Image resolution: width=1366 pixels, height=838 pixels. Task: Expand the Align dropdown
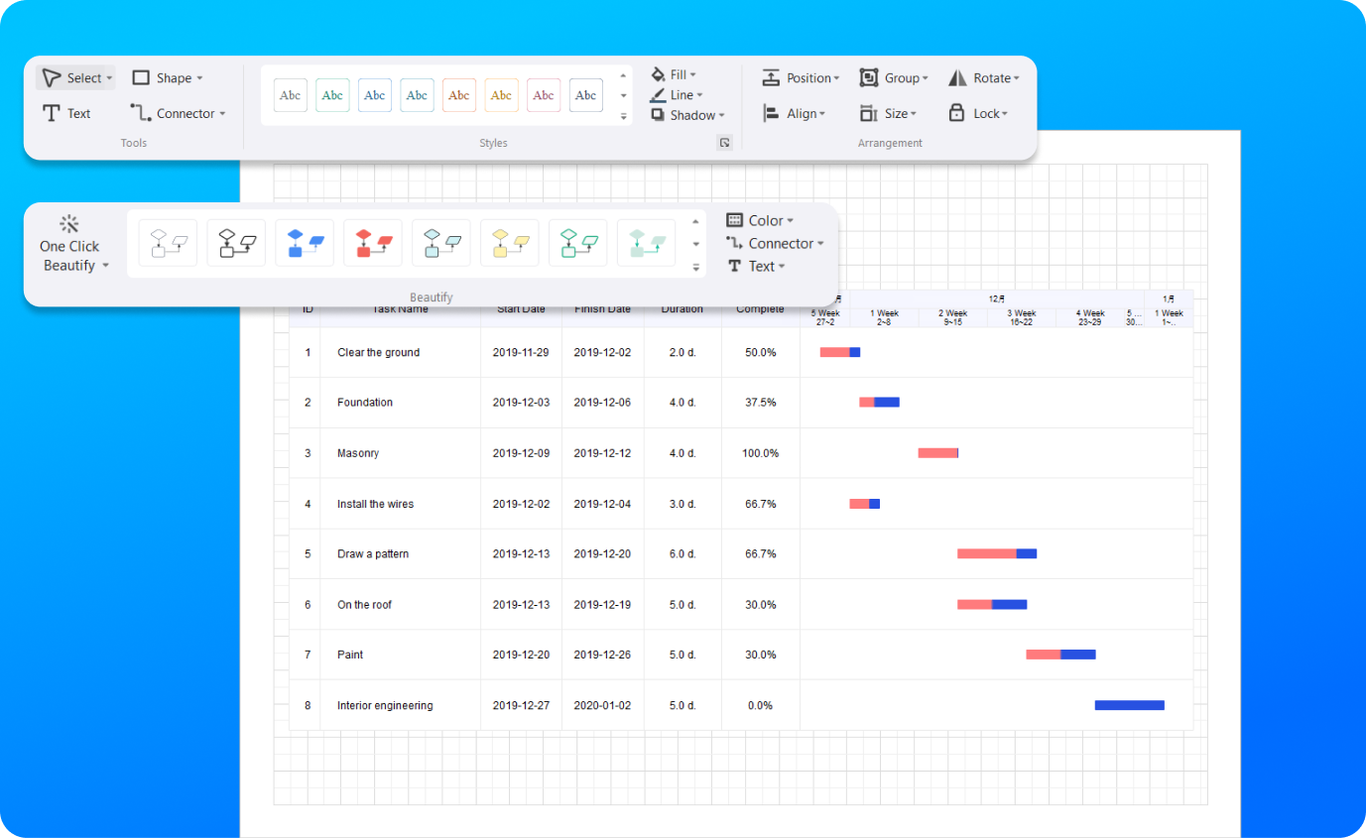click(x=795, y=113)
